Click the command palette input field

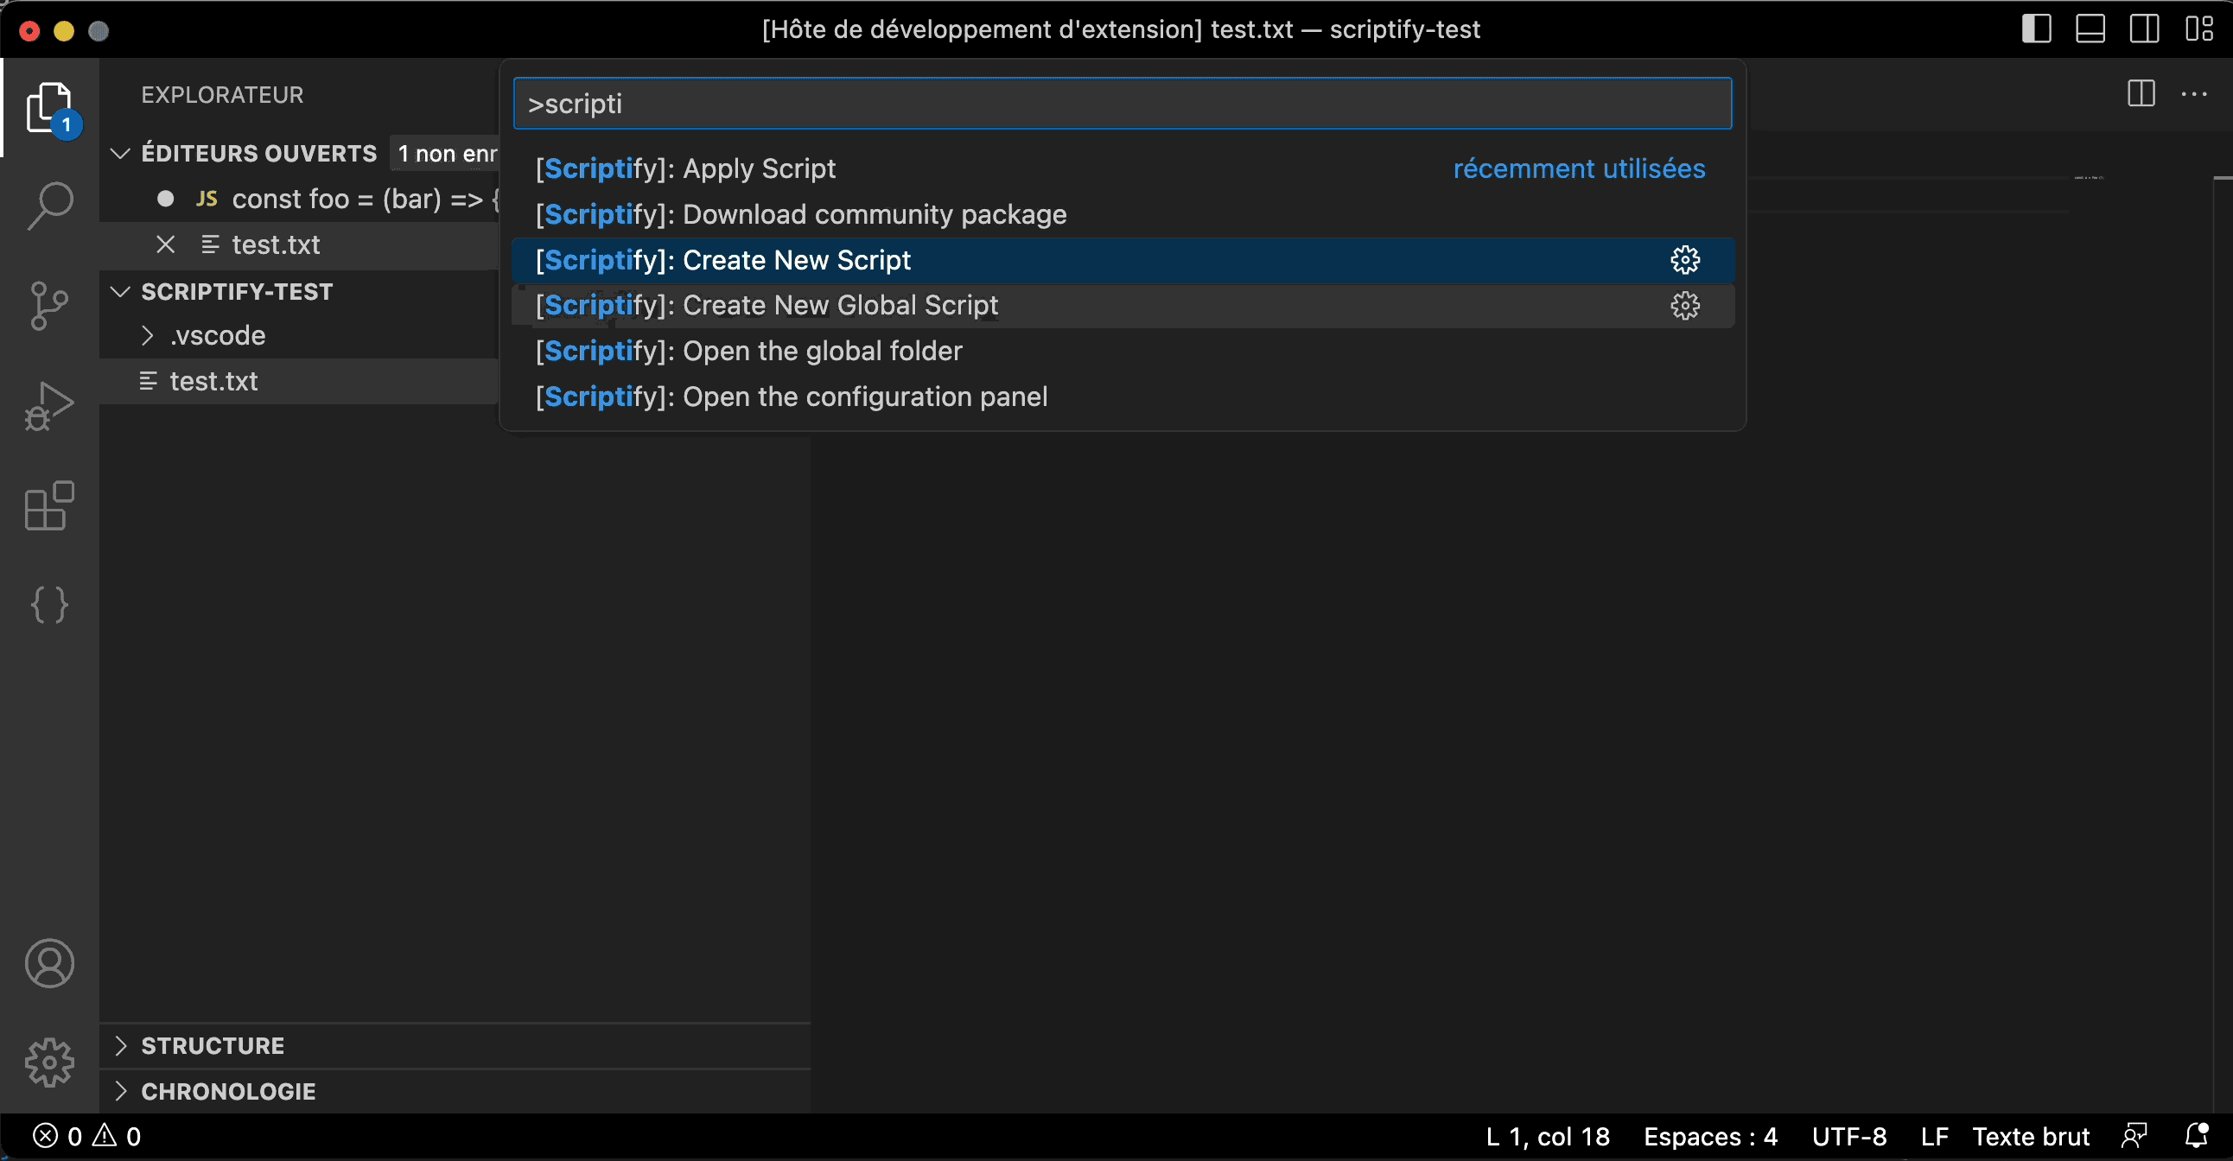point(1122,104)
